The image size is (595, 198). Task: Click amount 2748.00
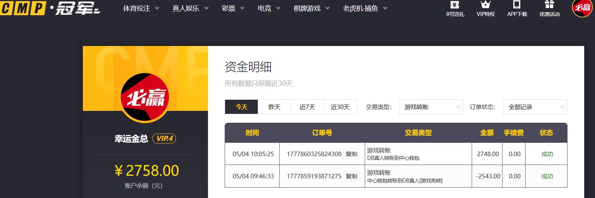[x=488, y=154]
